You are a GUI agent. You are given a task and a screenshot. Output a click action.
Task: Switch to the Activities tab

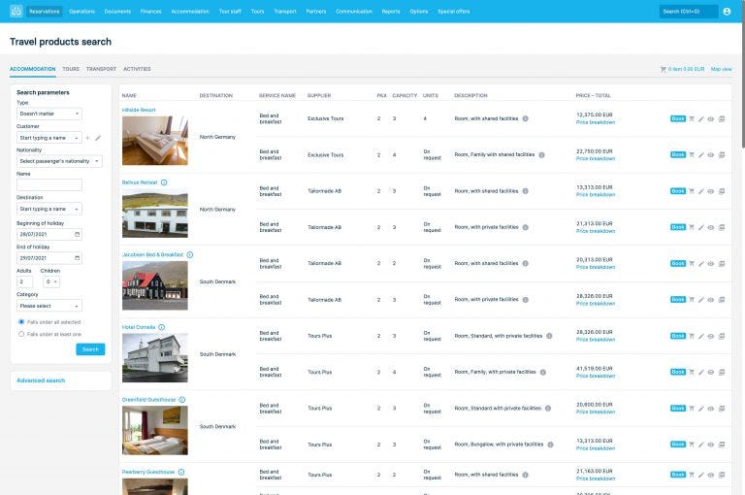coord(137,69)
